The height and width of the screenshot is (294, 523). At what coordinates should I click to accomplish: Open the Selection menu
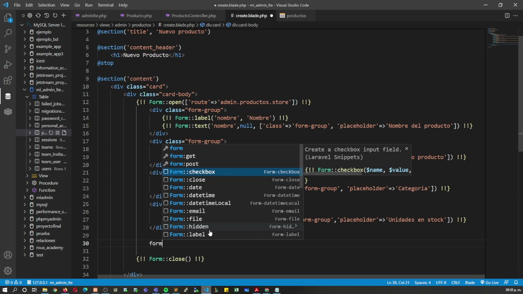pyautogui.click(x=47, y=5)
